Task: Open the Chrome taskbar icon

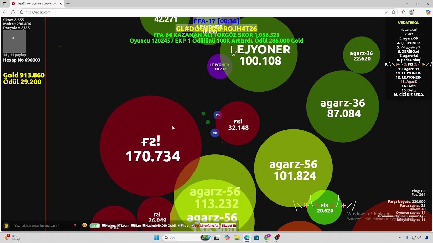Action: click(x=267, y=238)
